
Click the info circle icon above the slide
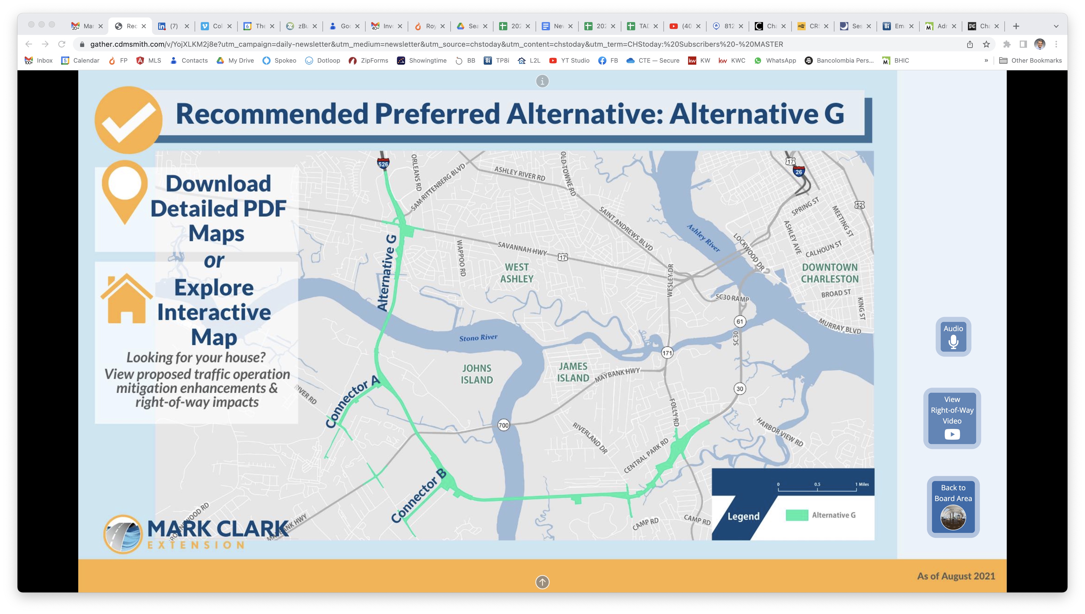tap(542, 81)
